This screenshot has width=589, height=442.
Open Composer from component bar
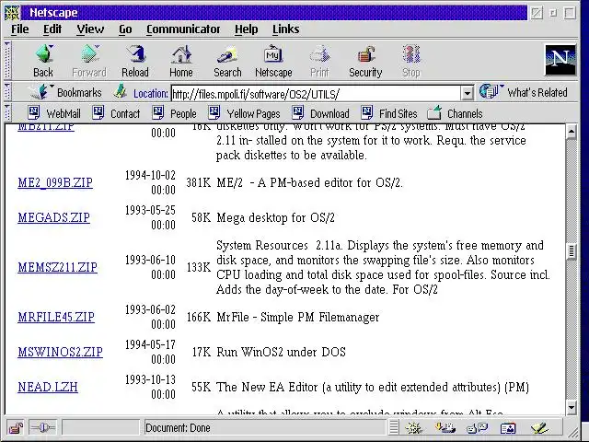(539, 428)
